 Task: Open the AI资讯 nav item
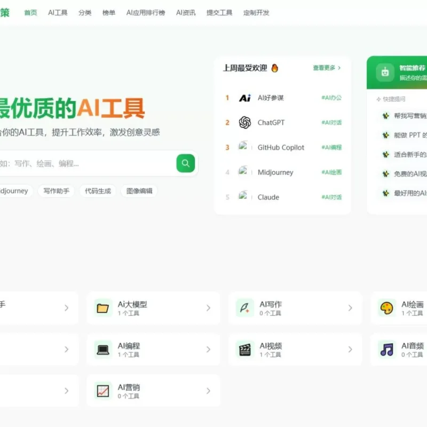coord(186,13)
